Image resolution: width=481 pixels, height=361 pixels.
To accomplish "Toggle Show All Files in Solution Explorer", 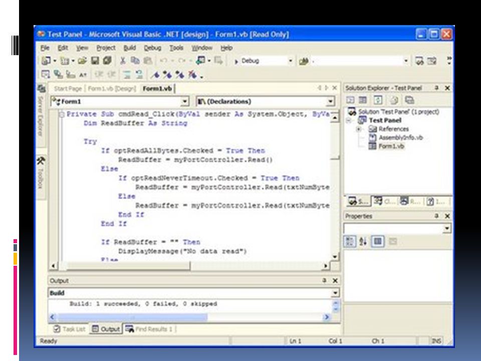I will click(x=394, y=100).
